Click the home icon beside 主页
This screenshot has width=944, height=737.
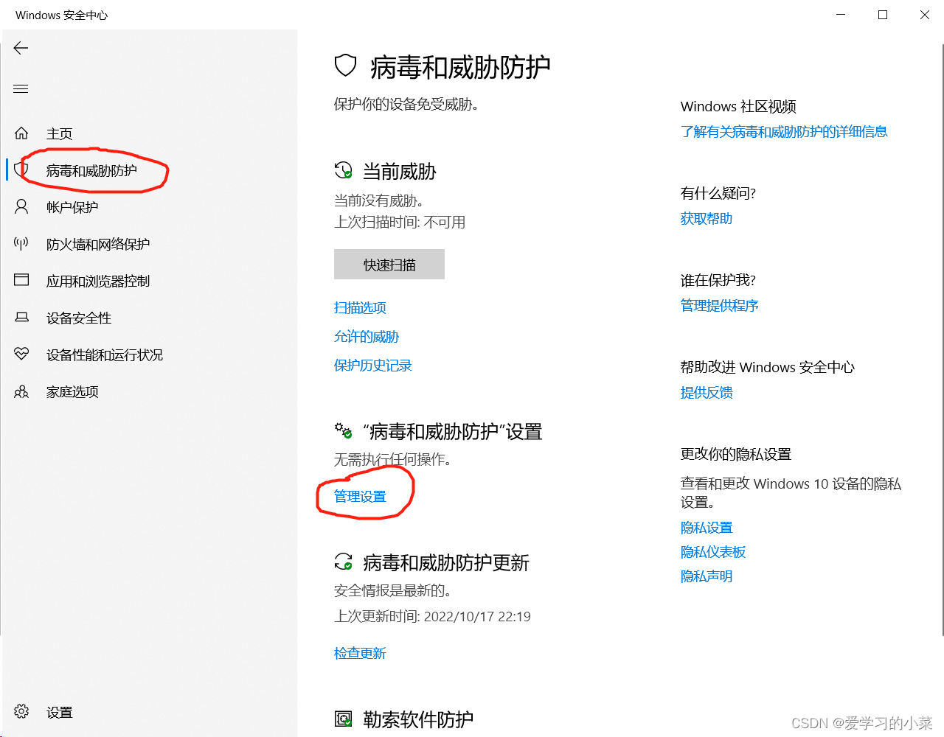point(21,133)
